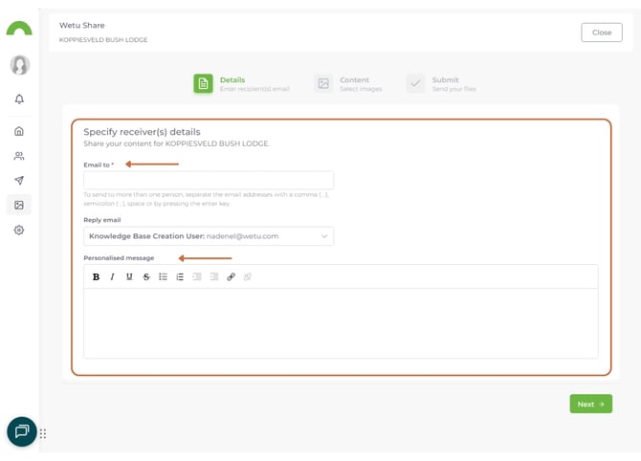Switch to the Content step
Viewport: 641px width, 461px height.
[x=344, y=84]
